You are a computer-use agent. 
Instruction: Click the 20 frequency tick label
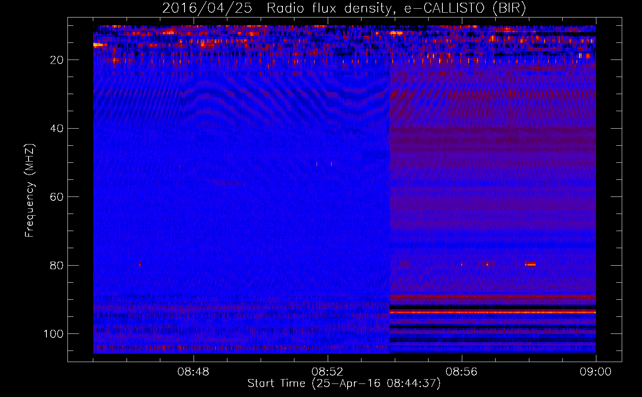pos(57,60)
